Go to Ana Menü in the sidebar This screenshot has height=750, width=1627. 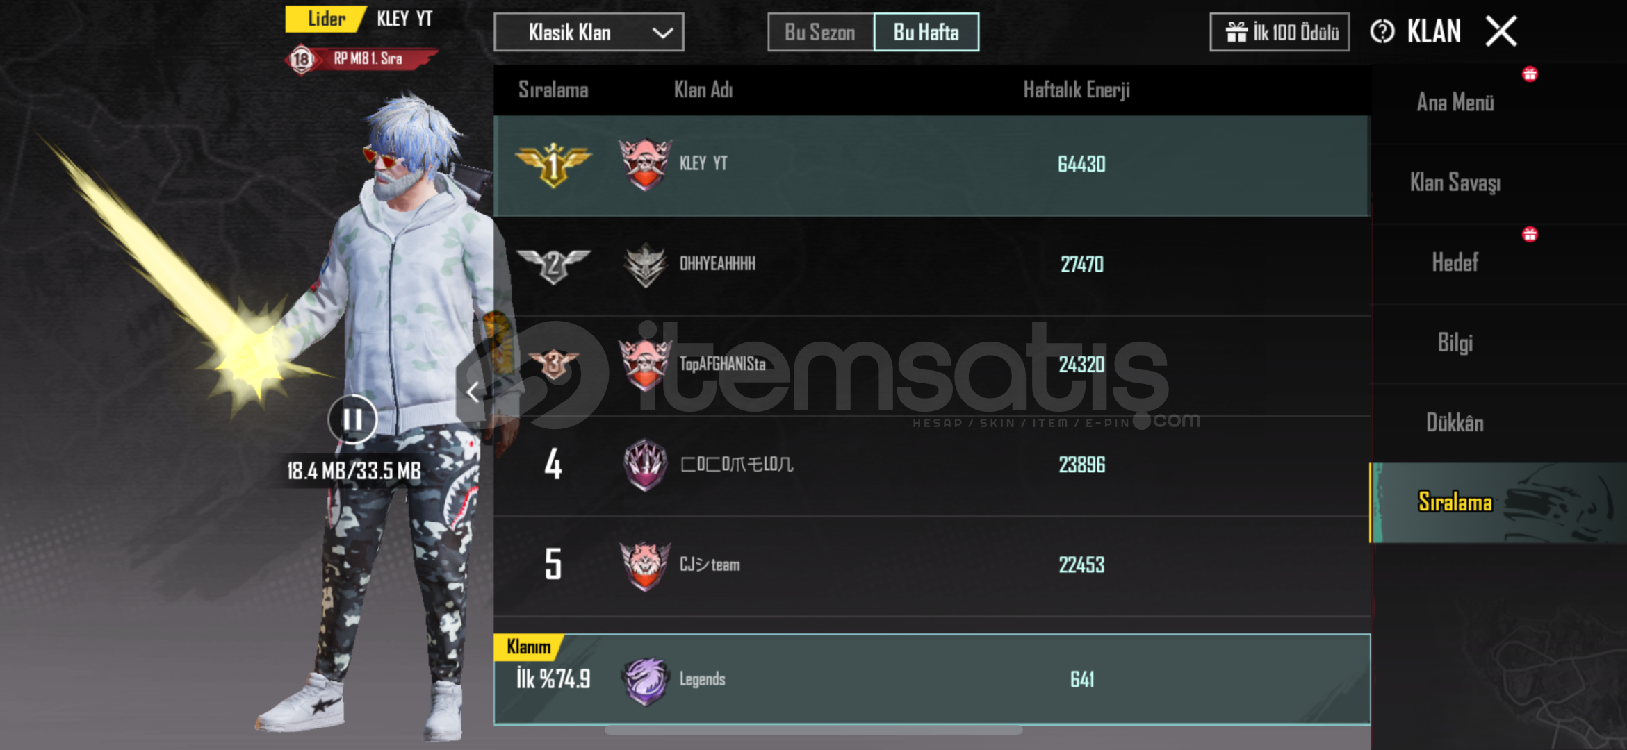[x=1455, y=103]
